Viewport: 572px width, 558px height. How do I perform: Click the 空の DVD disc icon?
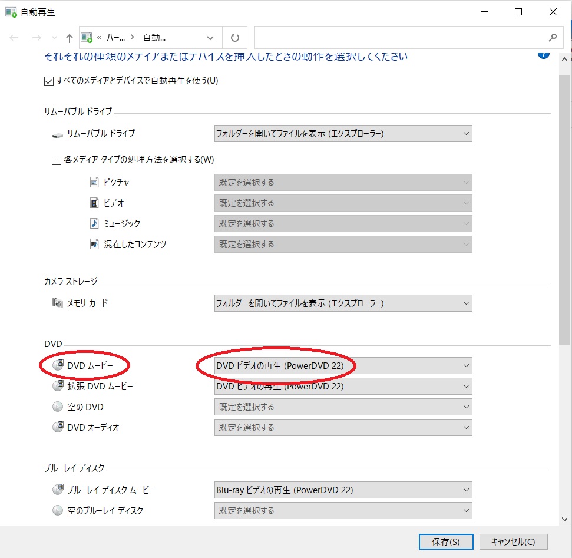[x=58, y=407]
